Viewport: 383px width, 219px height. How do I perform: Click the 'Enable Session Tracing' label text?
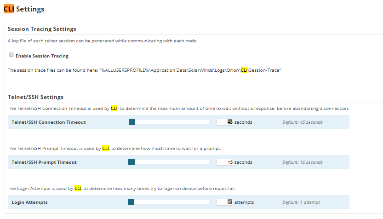tap(42, 56)
